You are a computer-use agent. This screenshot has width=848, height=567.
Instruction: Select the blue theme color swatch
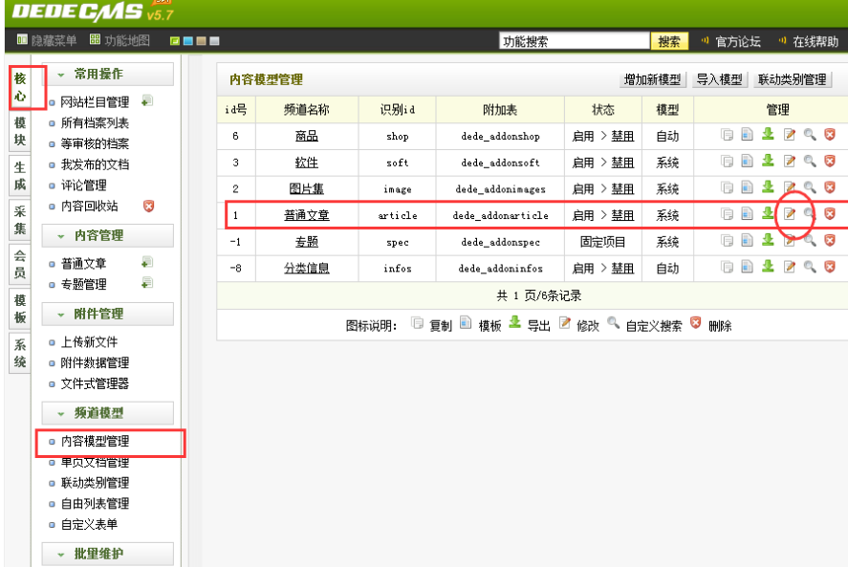pyautogui.click(x=188, y=41)
